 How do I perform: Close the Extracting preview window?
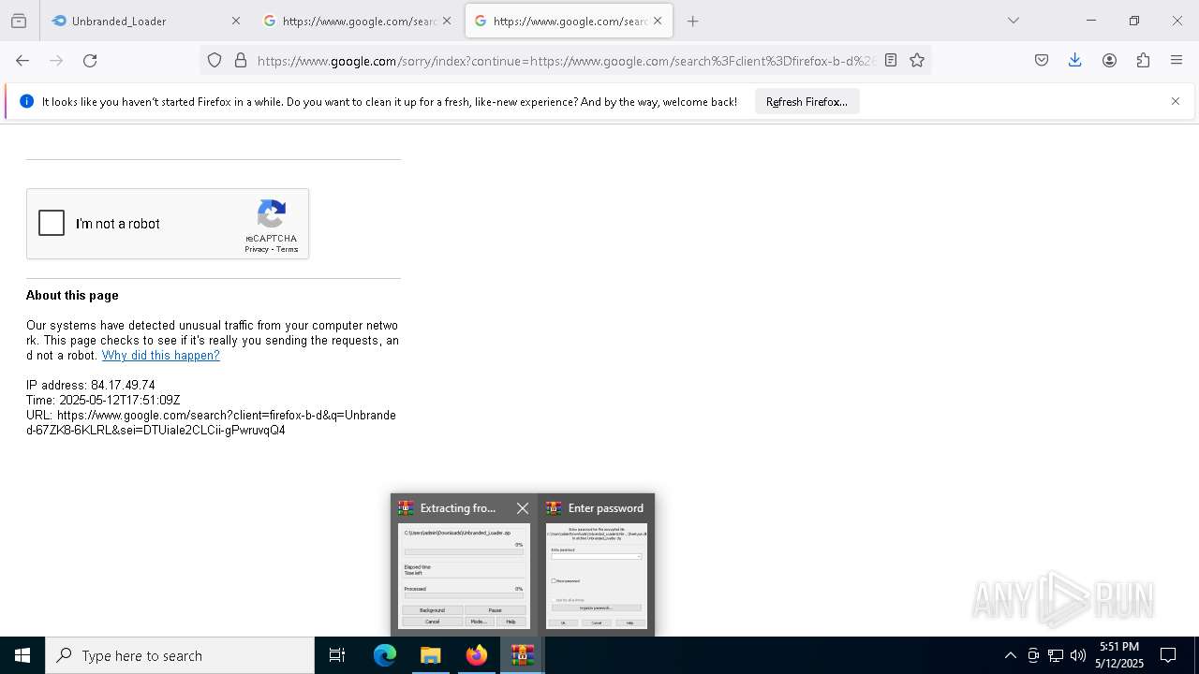pos(523,508)
